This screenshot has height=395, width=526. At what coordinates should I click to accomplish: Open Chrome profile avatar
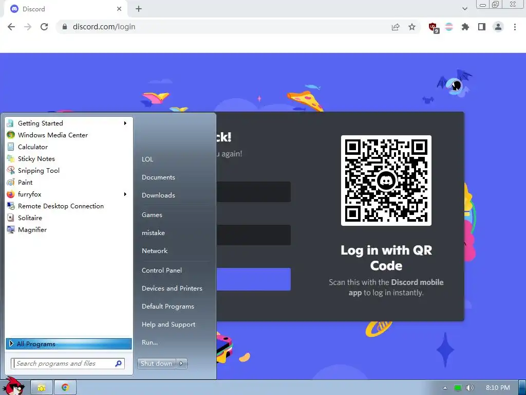point(498,27)
